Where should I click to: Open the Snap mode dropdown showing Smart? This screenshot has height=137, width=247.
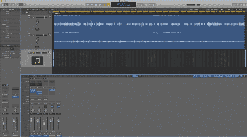click(x=199, y=10)
